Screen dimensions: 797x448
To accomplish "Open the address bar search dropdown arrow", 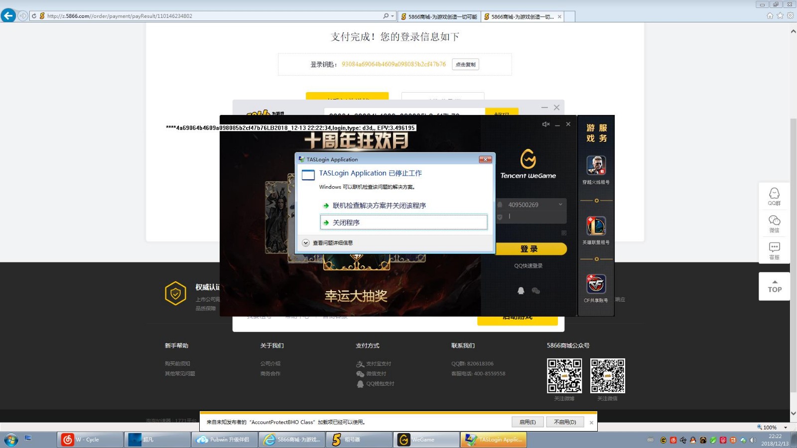I will [x=393, y=16].
